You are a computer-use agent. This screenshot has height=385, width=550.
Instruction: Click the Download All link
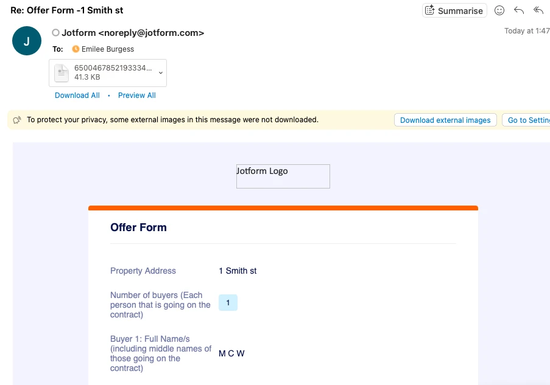[77, 95]
